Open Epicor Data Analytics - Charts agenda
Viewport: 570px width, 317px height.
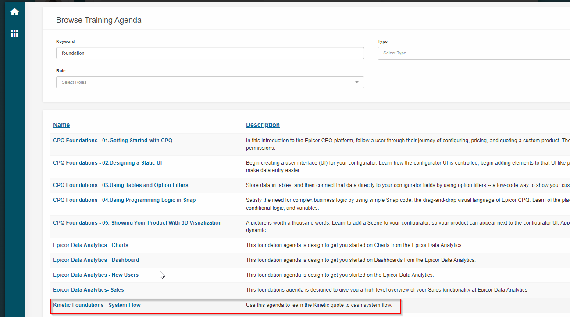click(91, 245)
